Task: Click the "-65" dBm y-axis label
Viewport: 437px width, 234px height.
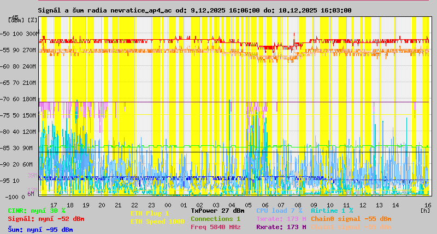Action: click(5, 83)
